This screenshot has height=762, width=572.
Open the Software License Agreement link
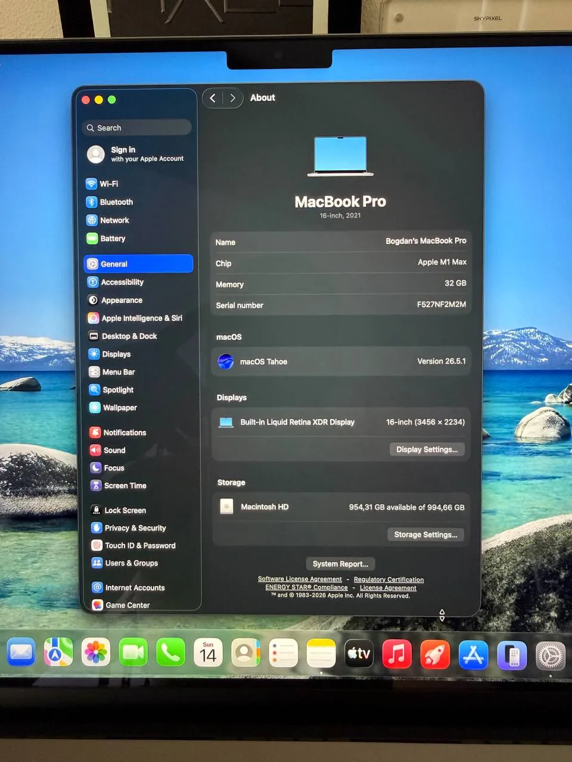300,579
